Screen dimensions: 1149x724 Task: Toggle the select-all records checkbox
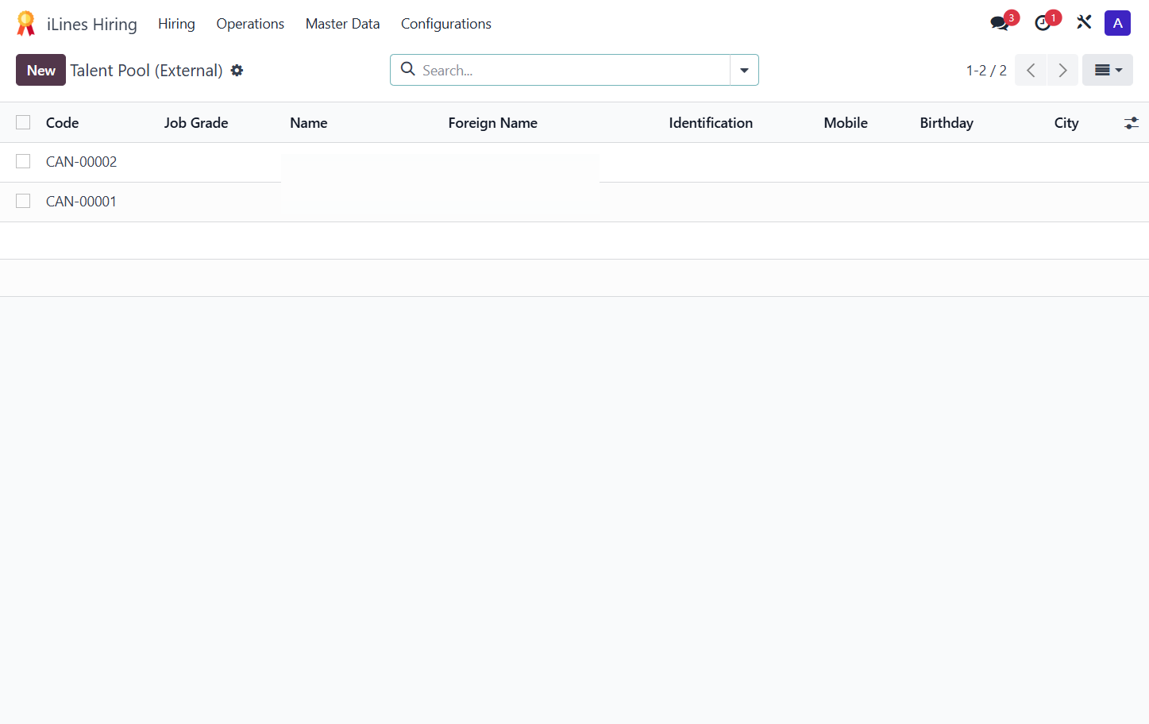click(x=23, y=122)
